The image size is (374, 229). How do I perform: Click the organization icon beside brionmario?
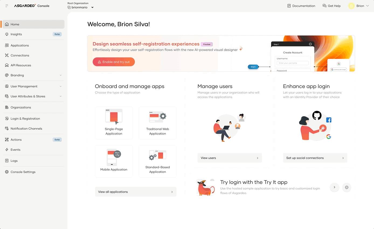(x=69, y=8)
